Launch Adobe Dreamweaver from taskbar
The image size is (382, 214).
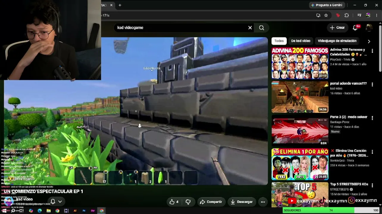tap(93, 211)
